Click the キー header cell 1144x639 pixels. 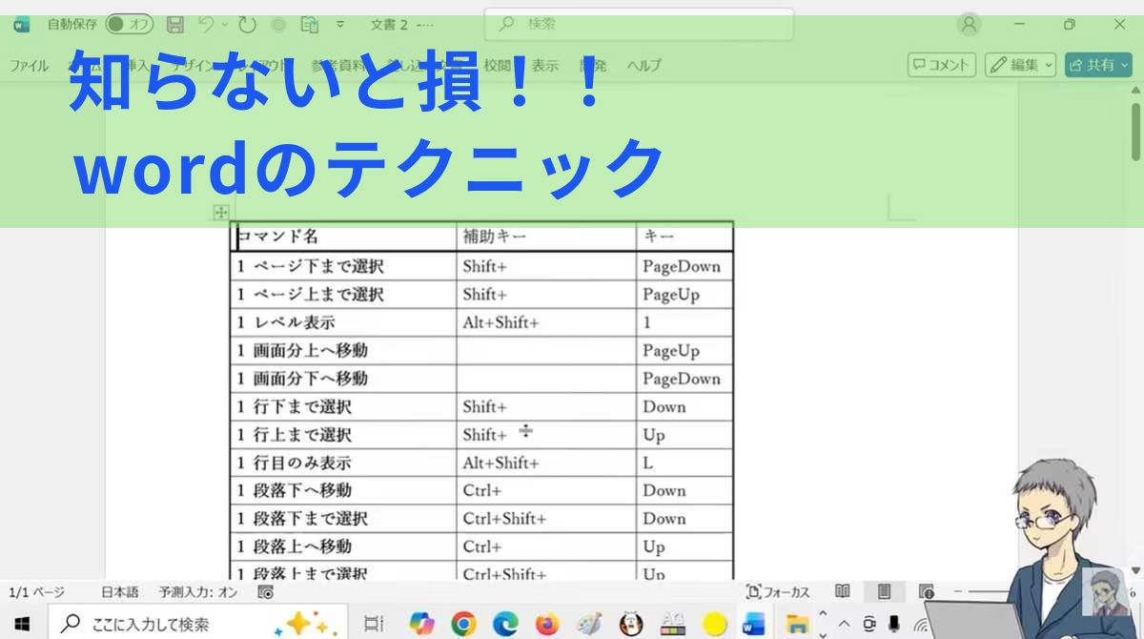coord(684,237)
